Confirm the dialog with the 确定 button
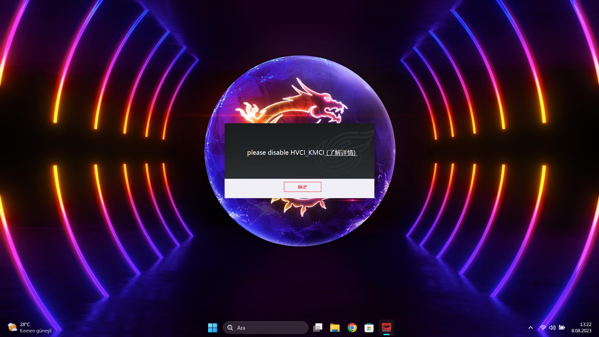The height and width of the screenshot is (337, 599). point(302,187)
